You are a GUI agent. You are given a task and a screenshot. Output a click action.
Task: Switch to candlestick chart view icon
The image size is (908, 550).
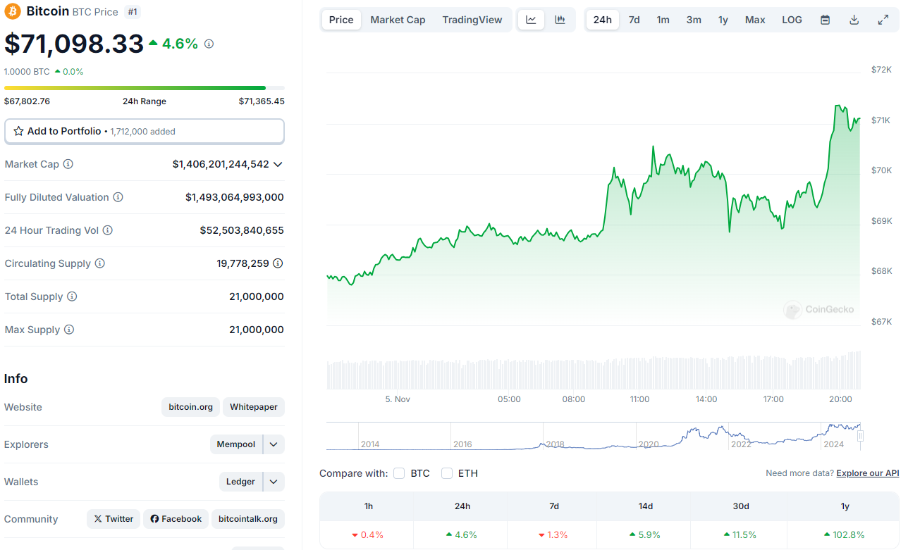click(560, 20)
